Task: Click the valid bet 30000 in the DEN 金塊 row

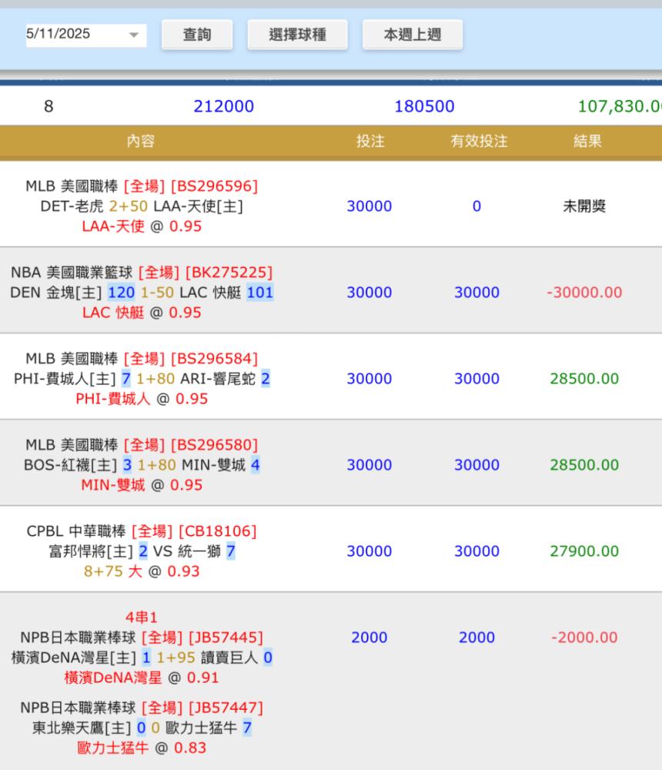Action: 476,293
